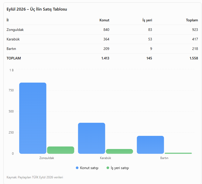The height and width of the screenshot is (184, 202).
Task: Click the Konut column header
Action: point(104,20)
